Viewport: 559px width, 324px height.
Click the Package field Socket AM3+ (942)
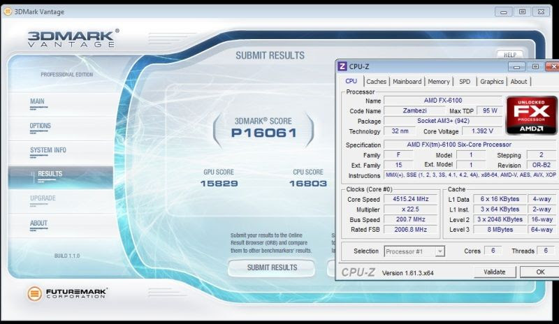click(443, 121)
